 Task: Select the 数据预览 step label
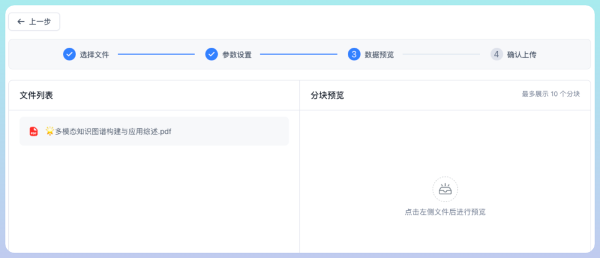click(x=379, y=54)
